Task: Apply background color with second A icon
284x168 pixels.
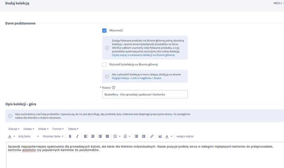Action: click(167, 136)
